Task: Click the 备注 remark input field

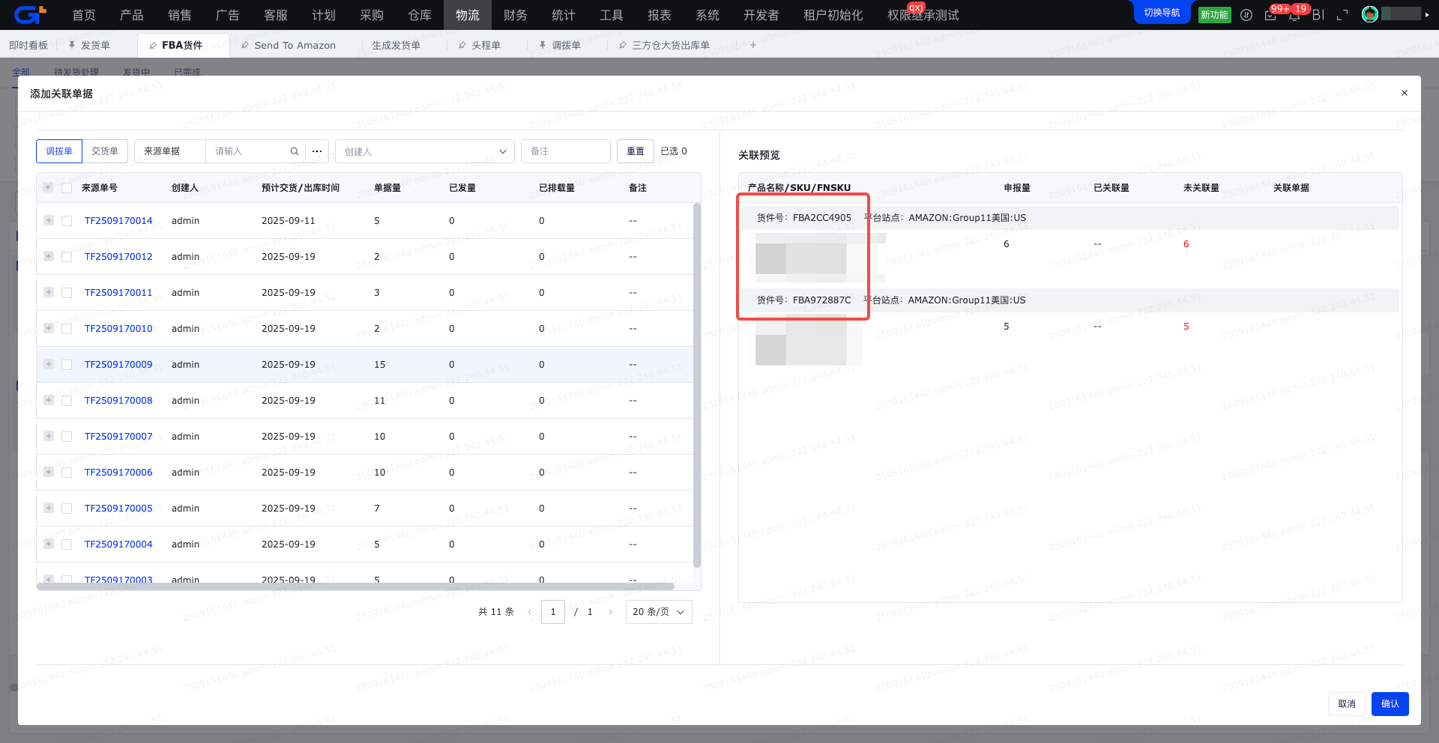Action: 566,151
